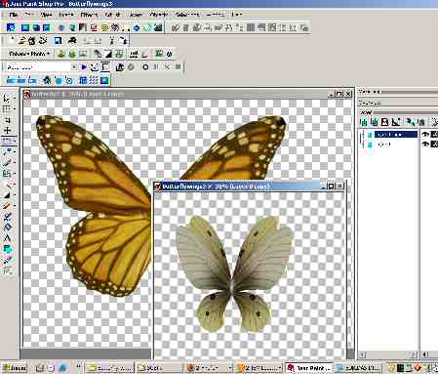Open the Effects menu
Viewport: 438px width, 374px height.
coord(89,15)
